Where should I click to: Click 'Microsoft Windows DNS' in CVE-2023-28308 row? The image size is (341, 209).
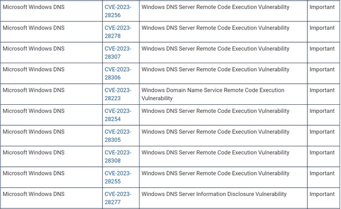pyautogui.click(x=34, y=152)
